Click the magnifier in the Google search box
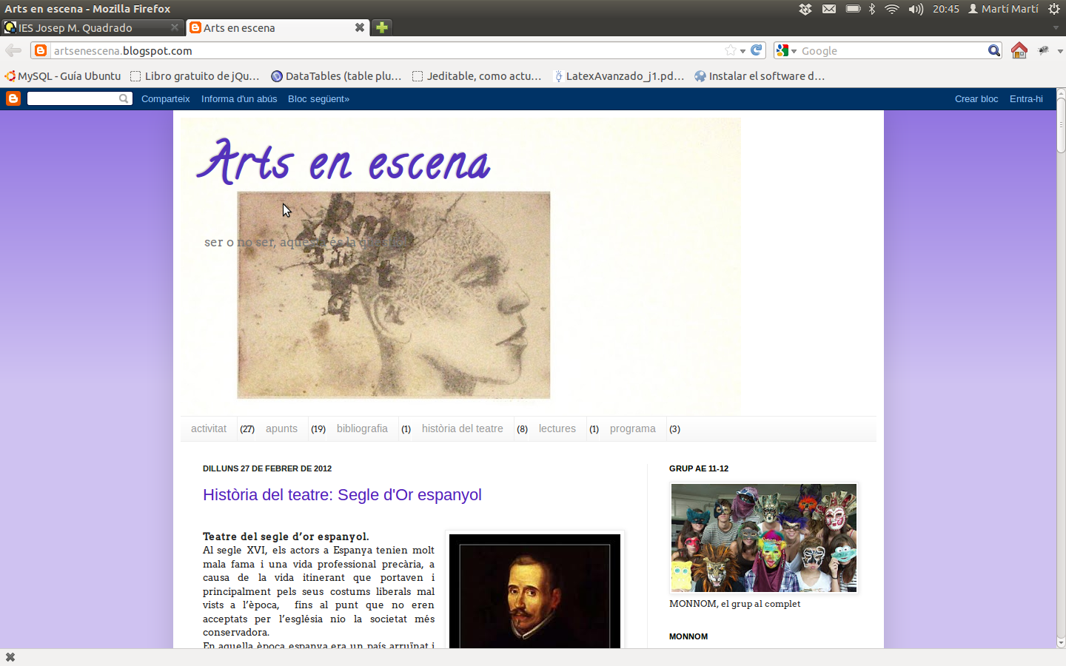 click(993, 50)
